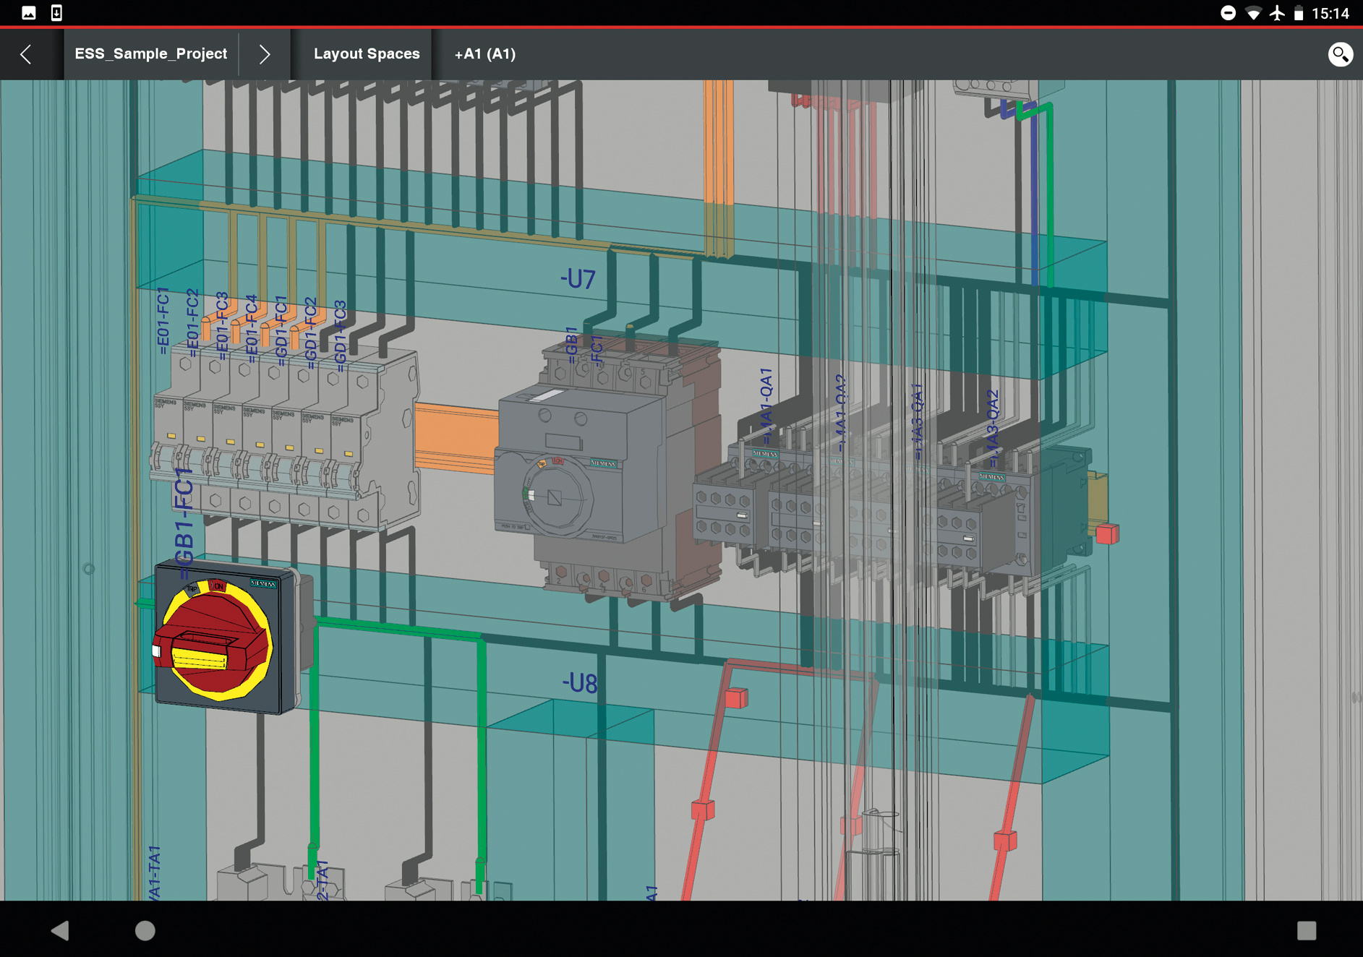Click the -U7 wire duct label
Viewport: 1363px width, 957px height.
578,279
